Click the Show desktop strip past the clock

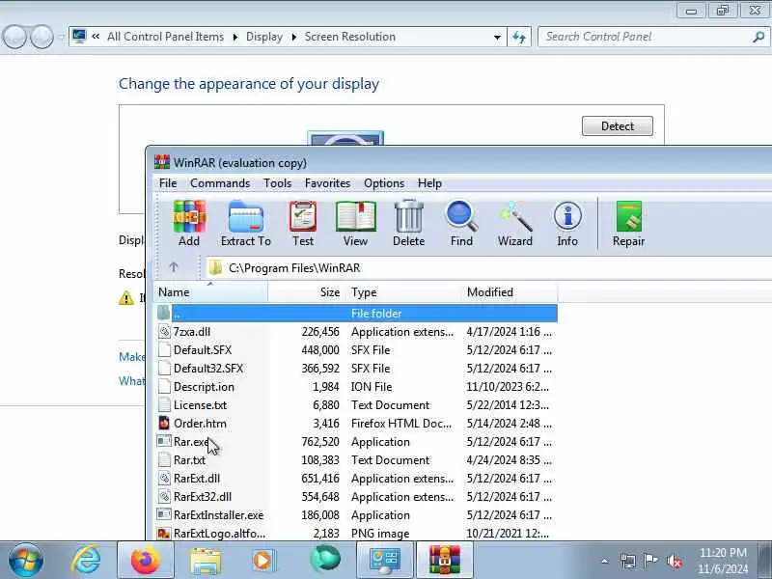pos(765,561)
